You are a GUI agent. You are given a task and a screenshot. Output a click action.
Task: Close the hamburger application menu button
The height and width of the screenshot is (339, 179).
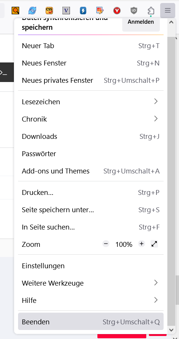[x=168, y=11]
